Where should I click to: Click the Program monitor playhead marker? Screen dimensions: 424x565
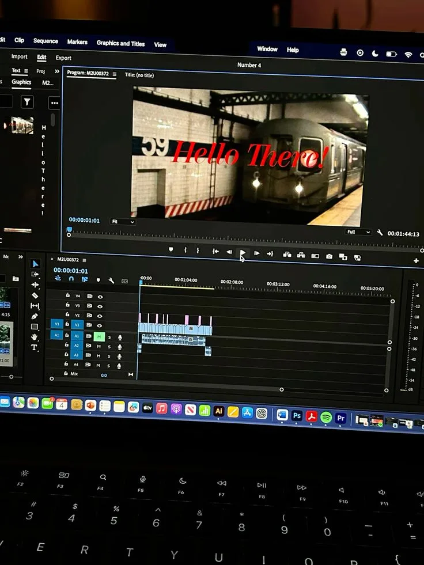(69, 229)
